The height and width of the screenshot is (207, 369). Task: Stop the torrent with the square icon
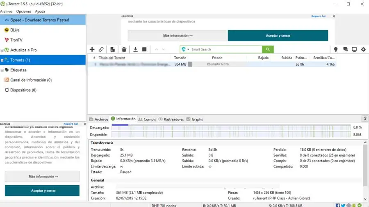(x=144, y=49)
